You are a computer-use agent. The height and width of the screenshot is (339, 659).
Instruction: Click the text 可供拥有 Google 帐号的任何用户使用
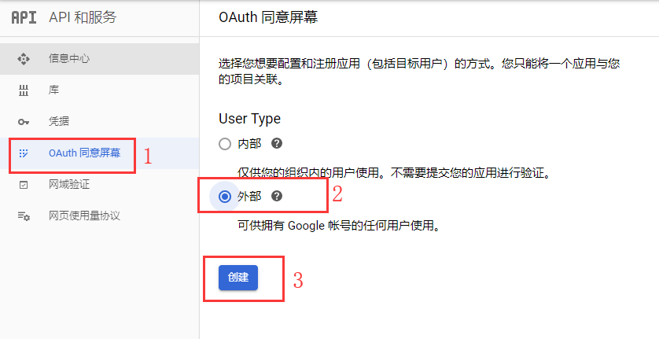click(x=339, y=226)
